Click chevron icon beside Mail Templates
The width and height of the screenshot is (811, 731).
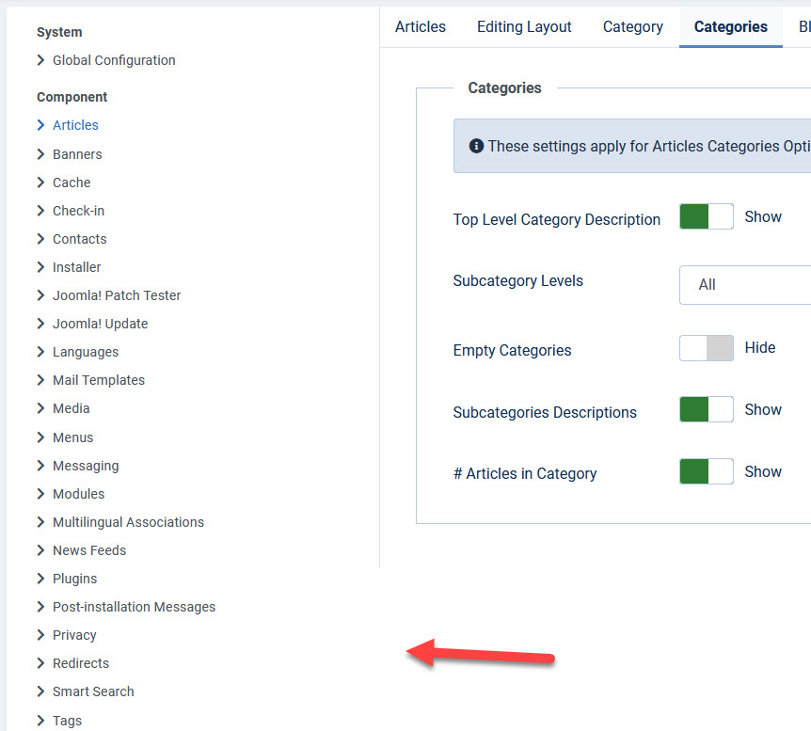pos(40,380)
